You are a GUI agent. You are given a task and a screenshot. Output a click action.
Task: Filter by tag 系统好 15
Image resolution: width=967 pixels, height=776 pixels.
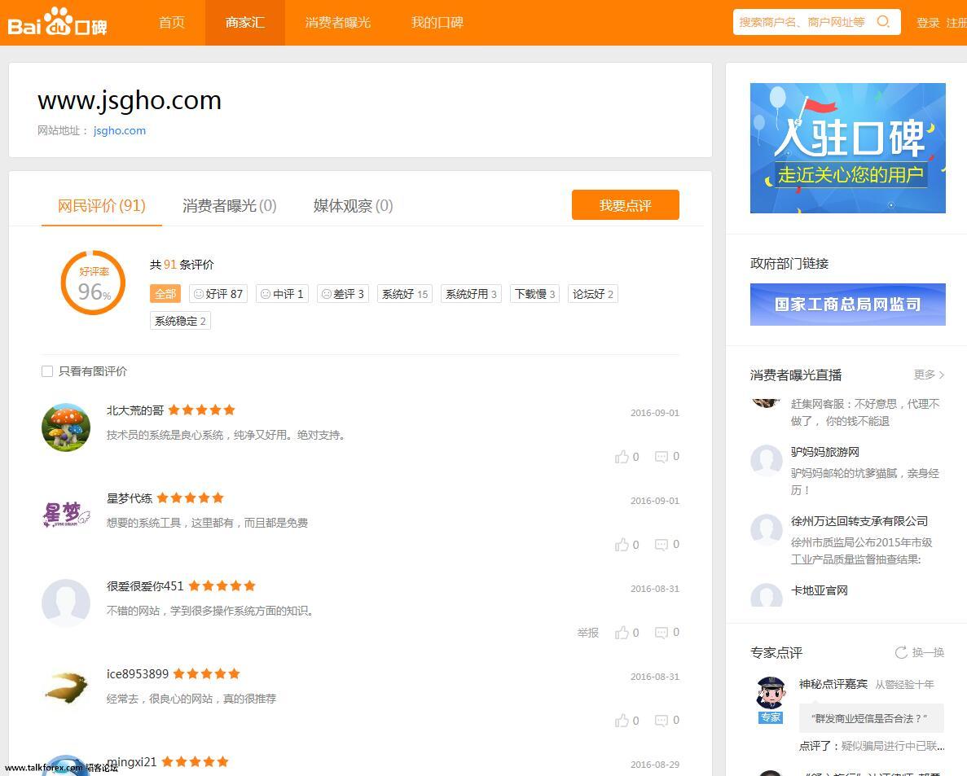pyautogui.click(x=405, y=294)
